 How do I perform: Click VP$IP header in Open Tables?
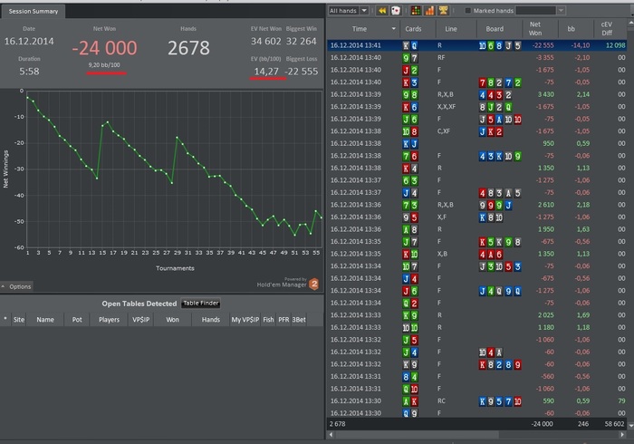pyautogui.click(x=140, y=320)
